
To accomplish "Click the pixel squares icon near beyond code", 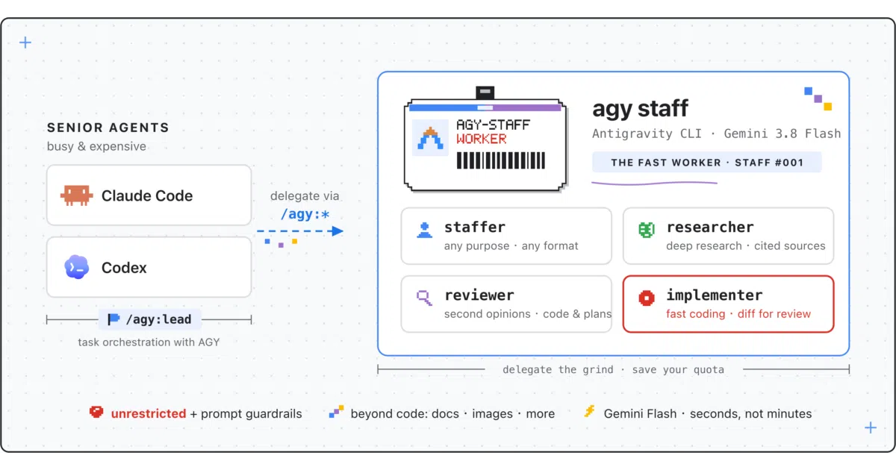I will (x=337, y=412).
